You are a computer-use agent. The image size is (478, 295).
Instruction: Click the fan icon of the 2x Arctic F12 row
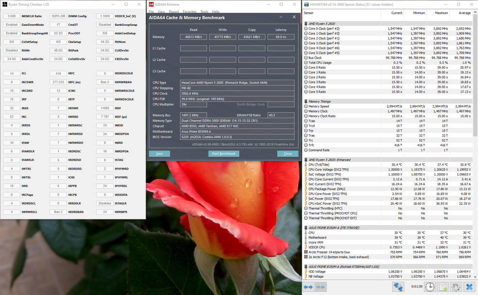[x=306, y=257]
